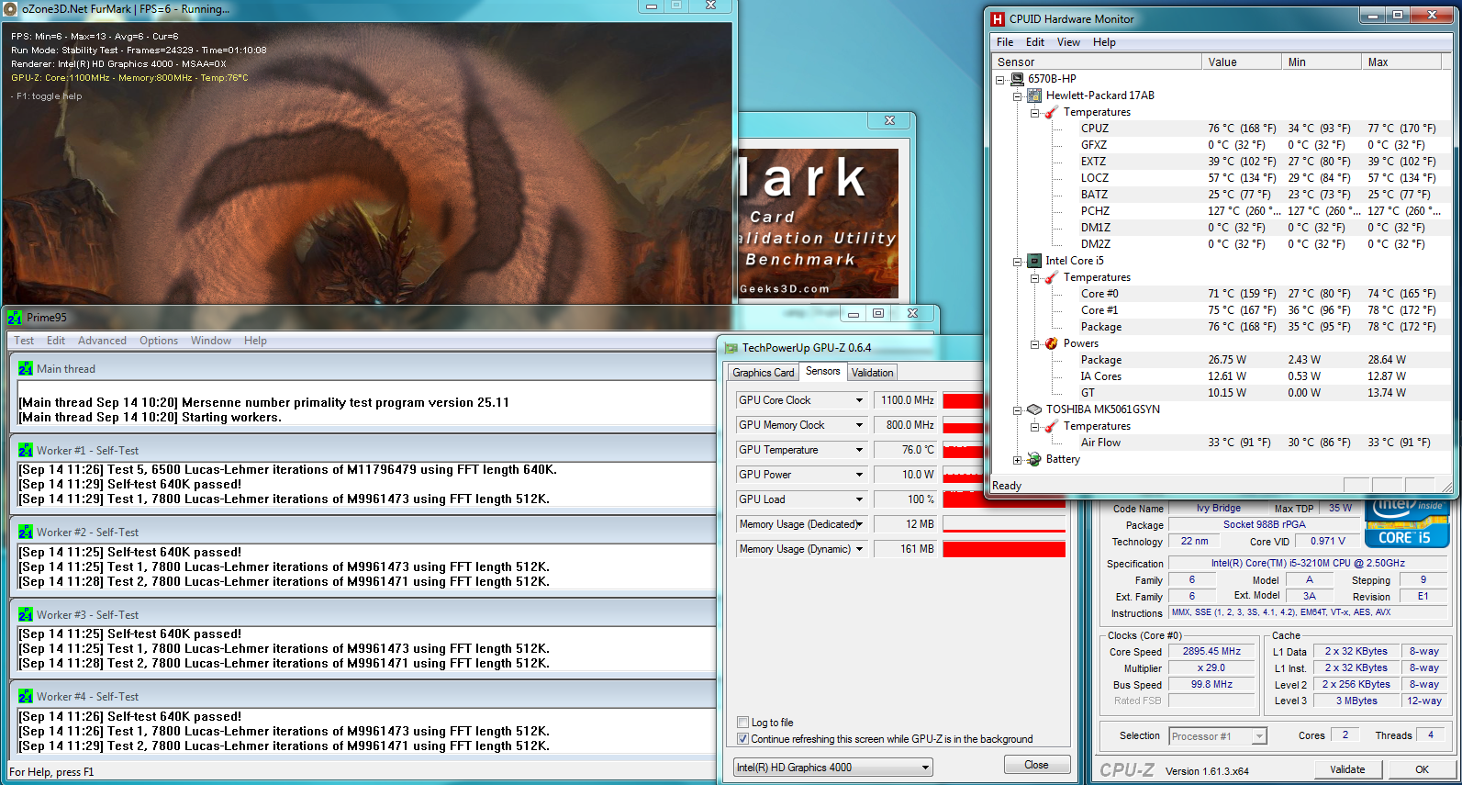Open the Memory Usage (Dynamic) dropdown
Viewport: 1462px width, 785px height.
click(860, 549)
